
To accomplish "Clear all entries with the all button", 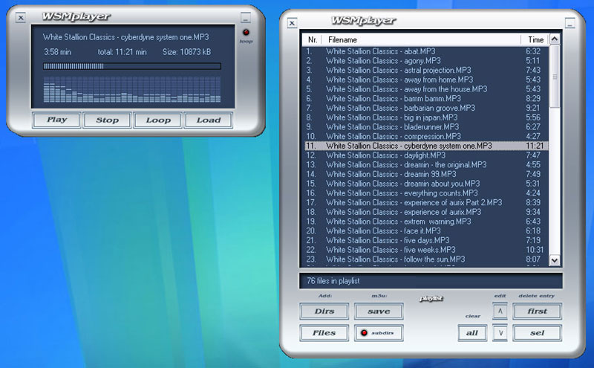I will tap(471, 333).
